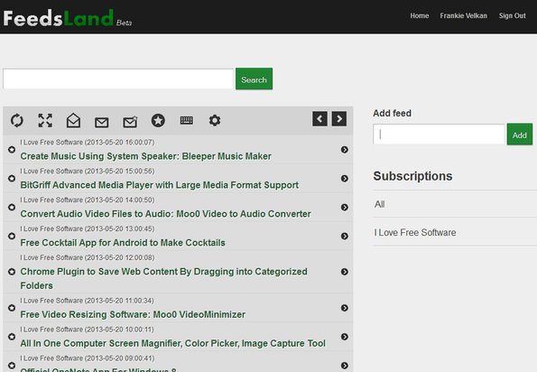The width and height of the screenshot is (537, 372).
Task: Focus the Add feed input field
Action: tap(440, 135)
